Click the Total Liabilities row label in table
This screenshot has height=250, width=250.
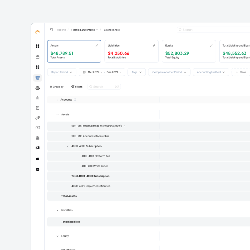point(71,222)
